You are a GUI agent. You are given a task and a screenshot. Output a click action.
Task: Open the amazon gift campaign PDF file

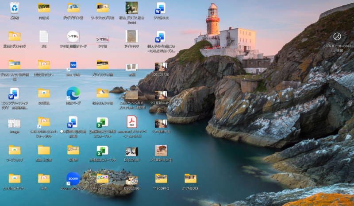(x=132, y=122)
